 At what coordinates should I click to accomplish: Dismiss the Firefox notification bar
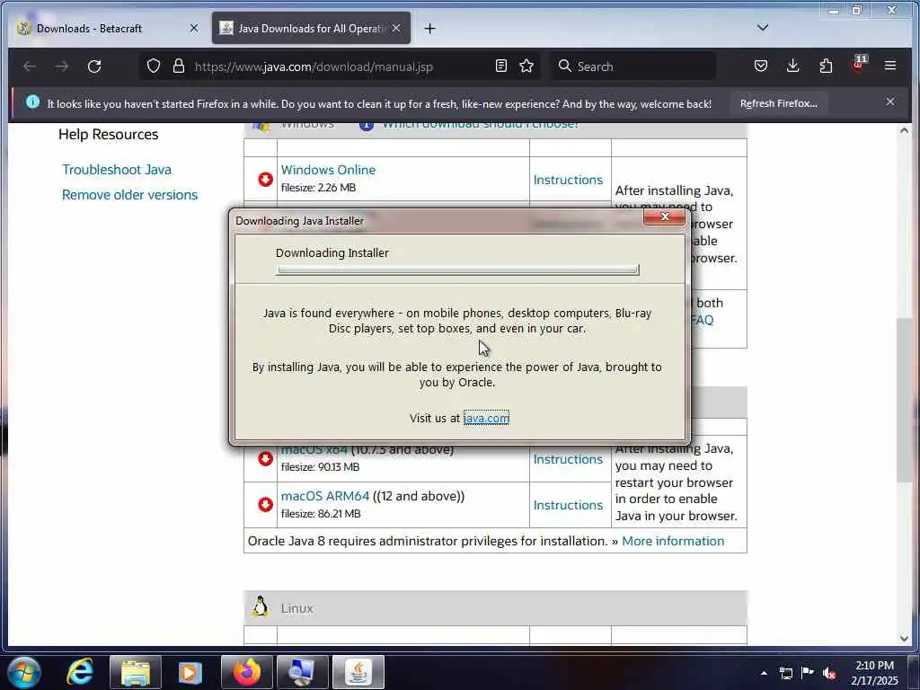[890, 102]
